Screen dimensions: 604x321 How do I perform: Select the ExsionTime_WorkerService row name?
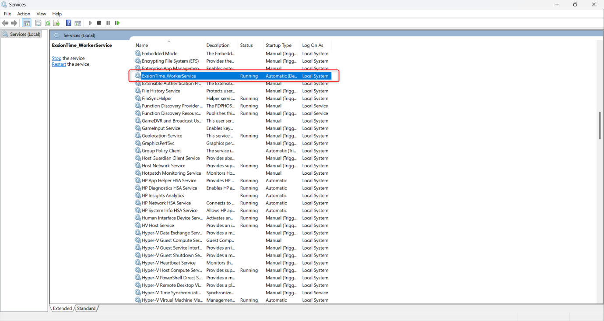[x=169, y=76]
